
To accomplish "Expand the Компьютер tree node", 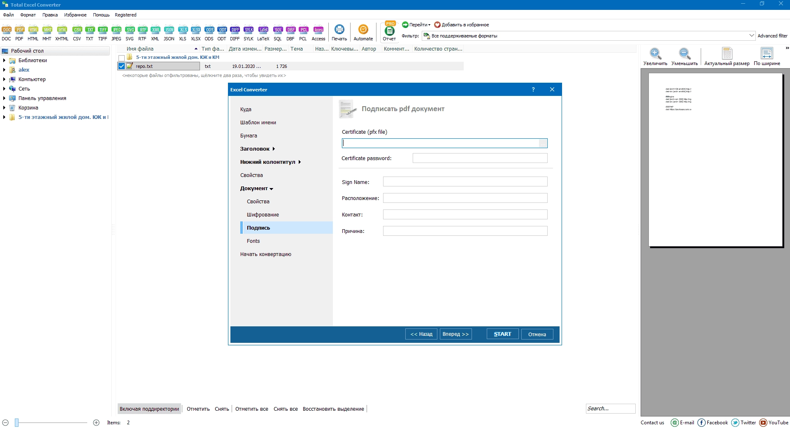I will click(4, 79).
